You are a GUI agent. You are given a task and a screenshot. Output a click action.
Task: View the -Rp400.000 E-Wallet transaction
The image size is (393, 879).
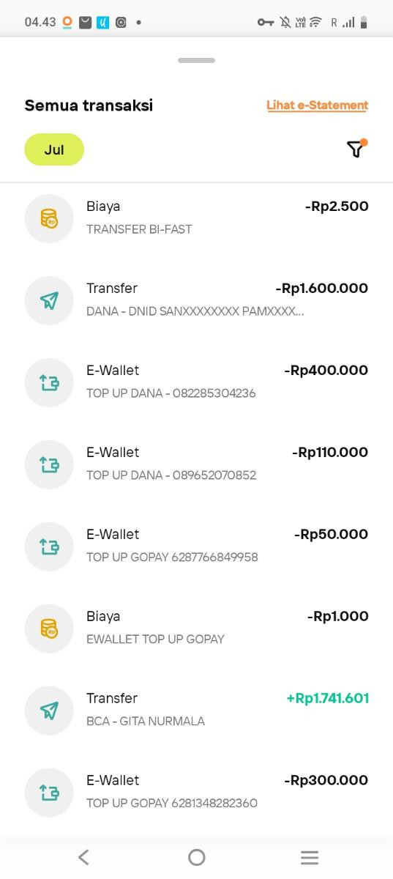point(196,382)
